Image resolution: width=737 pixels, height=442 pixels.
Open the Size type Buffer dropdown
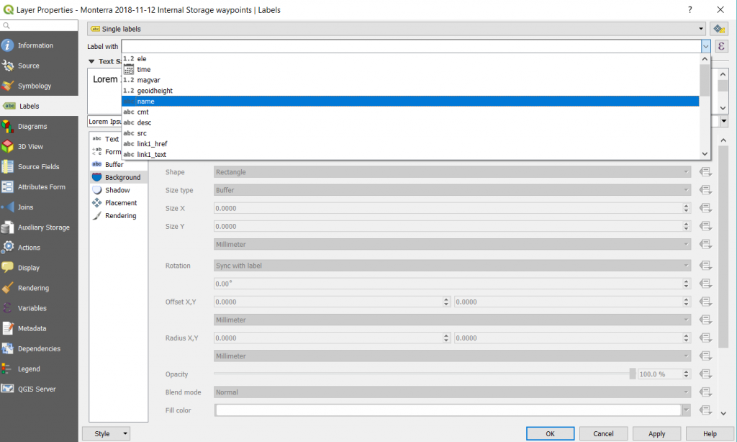coord(452,190)
